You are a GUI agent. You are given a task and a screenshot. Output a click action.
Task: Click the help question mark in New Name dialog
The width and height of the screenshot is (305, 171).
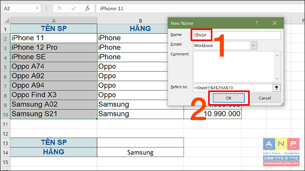(x=257, y=23)
